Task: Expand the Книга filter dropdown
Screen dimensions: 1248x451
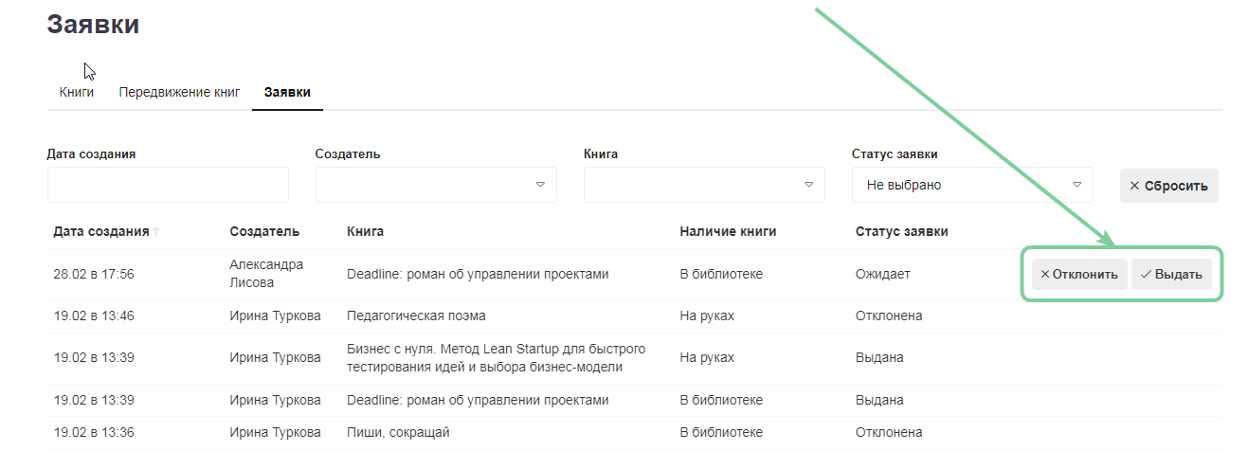Action: [x=704, y=185]
